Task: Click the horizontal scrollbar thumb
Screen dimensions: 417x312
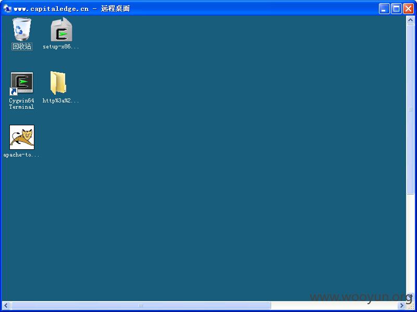Action: (141, 305)
